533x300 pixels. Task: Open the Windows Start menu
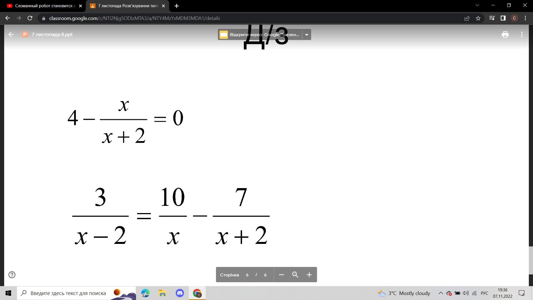(x=8, y=293)
